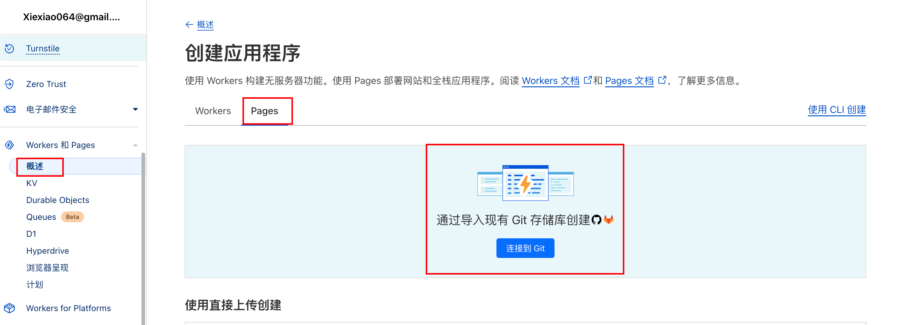Click the Workers and Pages icon
The image size is (904, 325).
(9, 145)
